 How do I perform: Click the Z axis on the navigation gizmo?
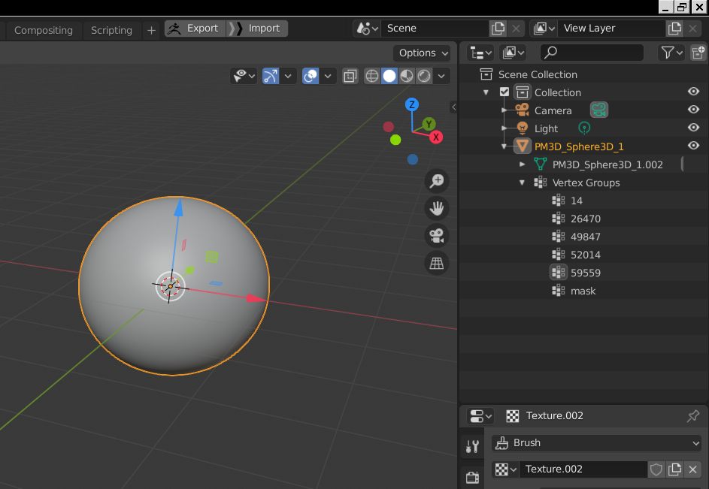[411, 105]
